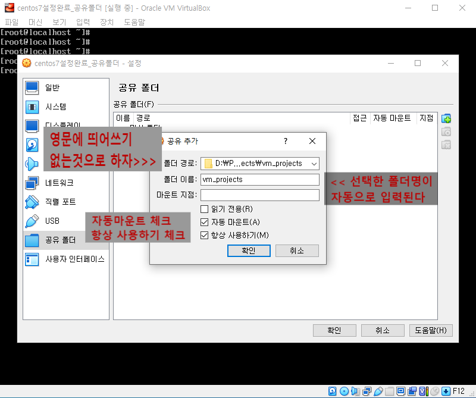
Task: Click the add shared folder icon
Action: point(446,119)
